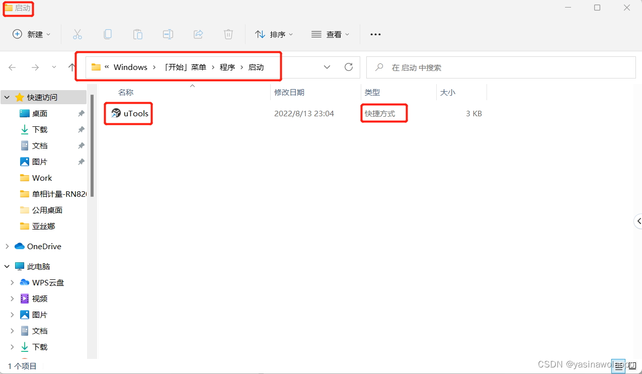Click the Copy icon in the toolbar
Screen dimensions: 642x374
click(108, 34)
